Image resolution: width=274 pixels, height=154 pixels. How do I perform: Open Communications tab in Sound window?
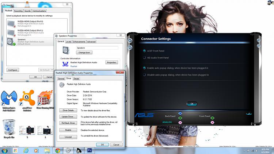tap(39, 11)
